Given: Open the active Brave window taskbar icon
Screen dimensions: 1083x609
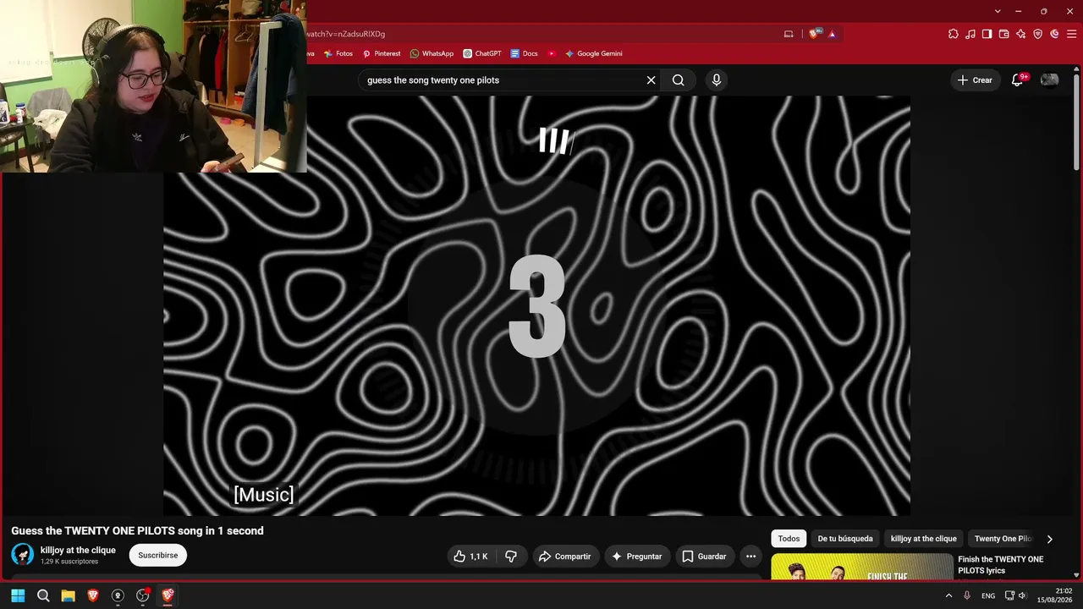Looking at the screenshot, I should coord(168,595).
